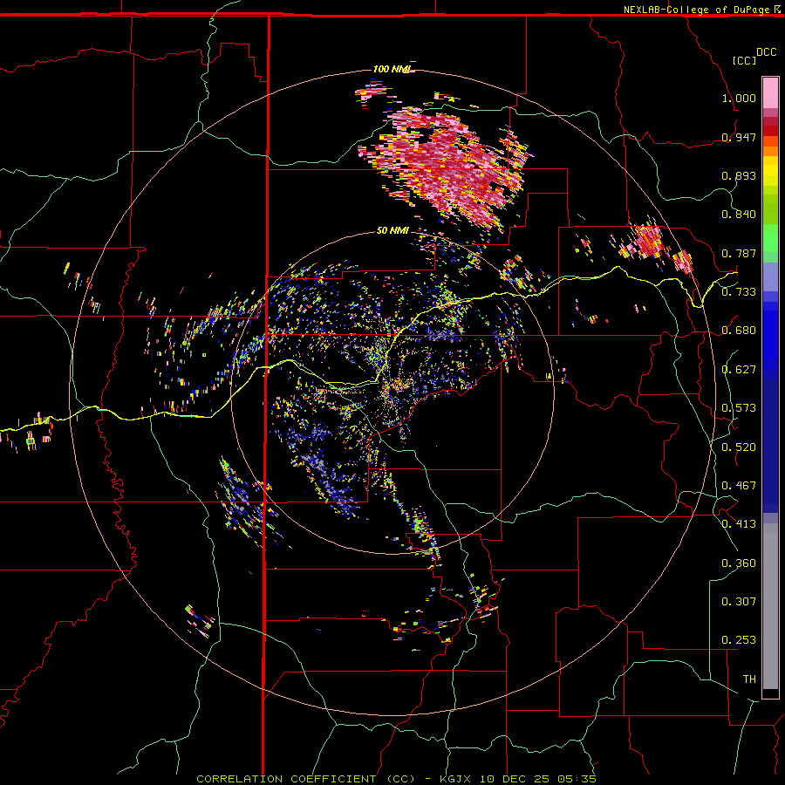Select the 0.253 legend value
Image resolution: width=785 pixels, height=785 pixels.
739,640
